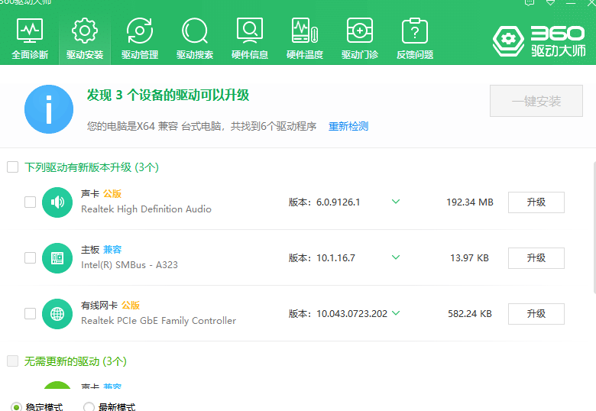
Task: Switch to the 驱动安装 tab
Action: [85, 39]
